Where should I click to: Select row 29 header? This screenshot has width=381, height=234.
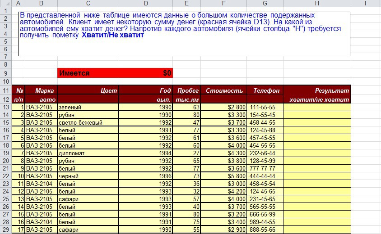6,229
